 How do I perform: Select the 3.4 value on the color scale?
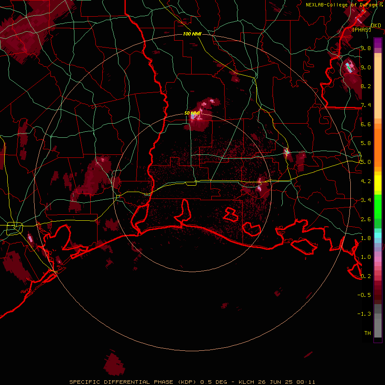pos(366,200)
